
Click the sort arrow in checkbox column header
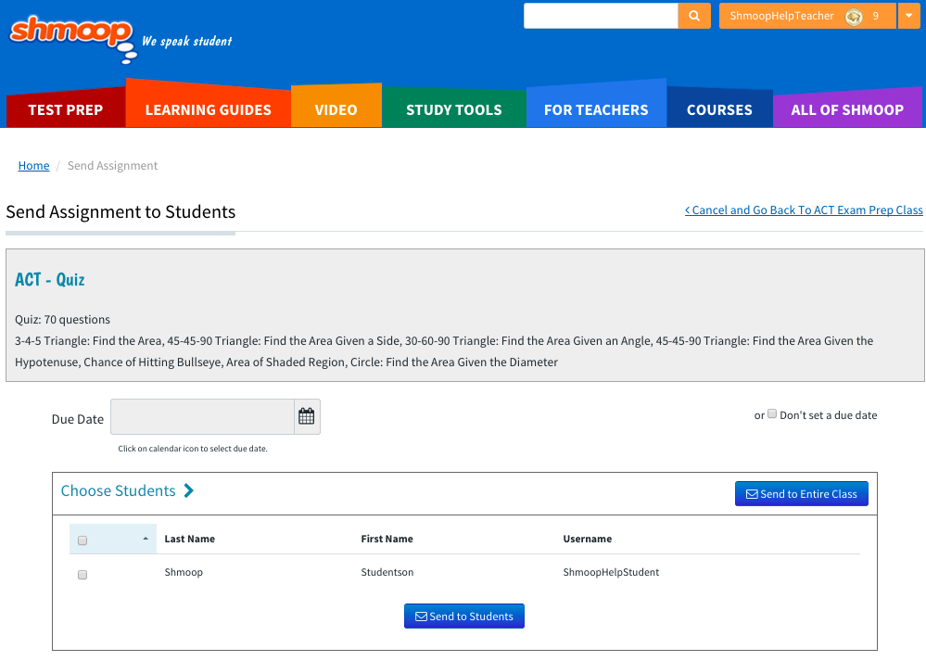(x=146, y=538)
